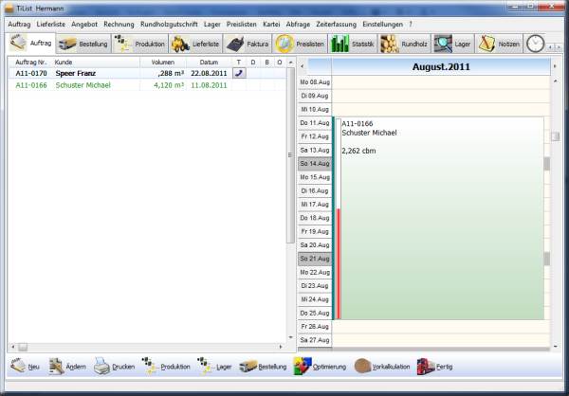This screenshot has height=396, width=569.
Task: Click Ändern to edit order
Action: (67, 367)
